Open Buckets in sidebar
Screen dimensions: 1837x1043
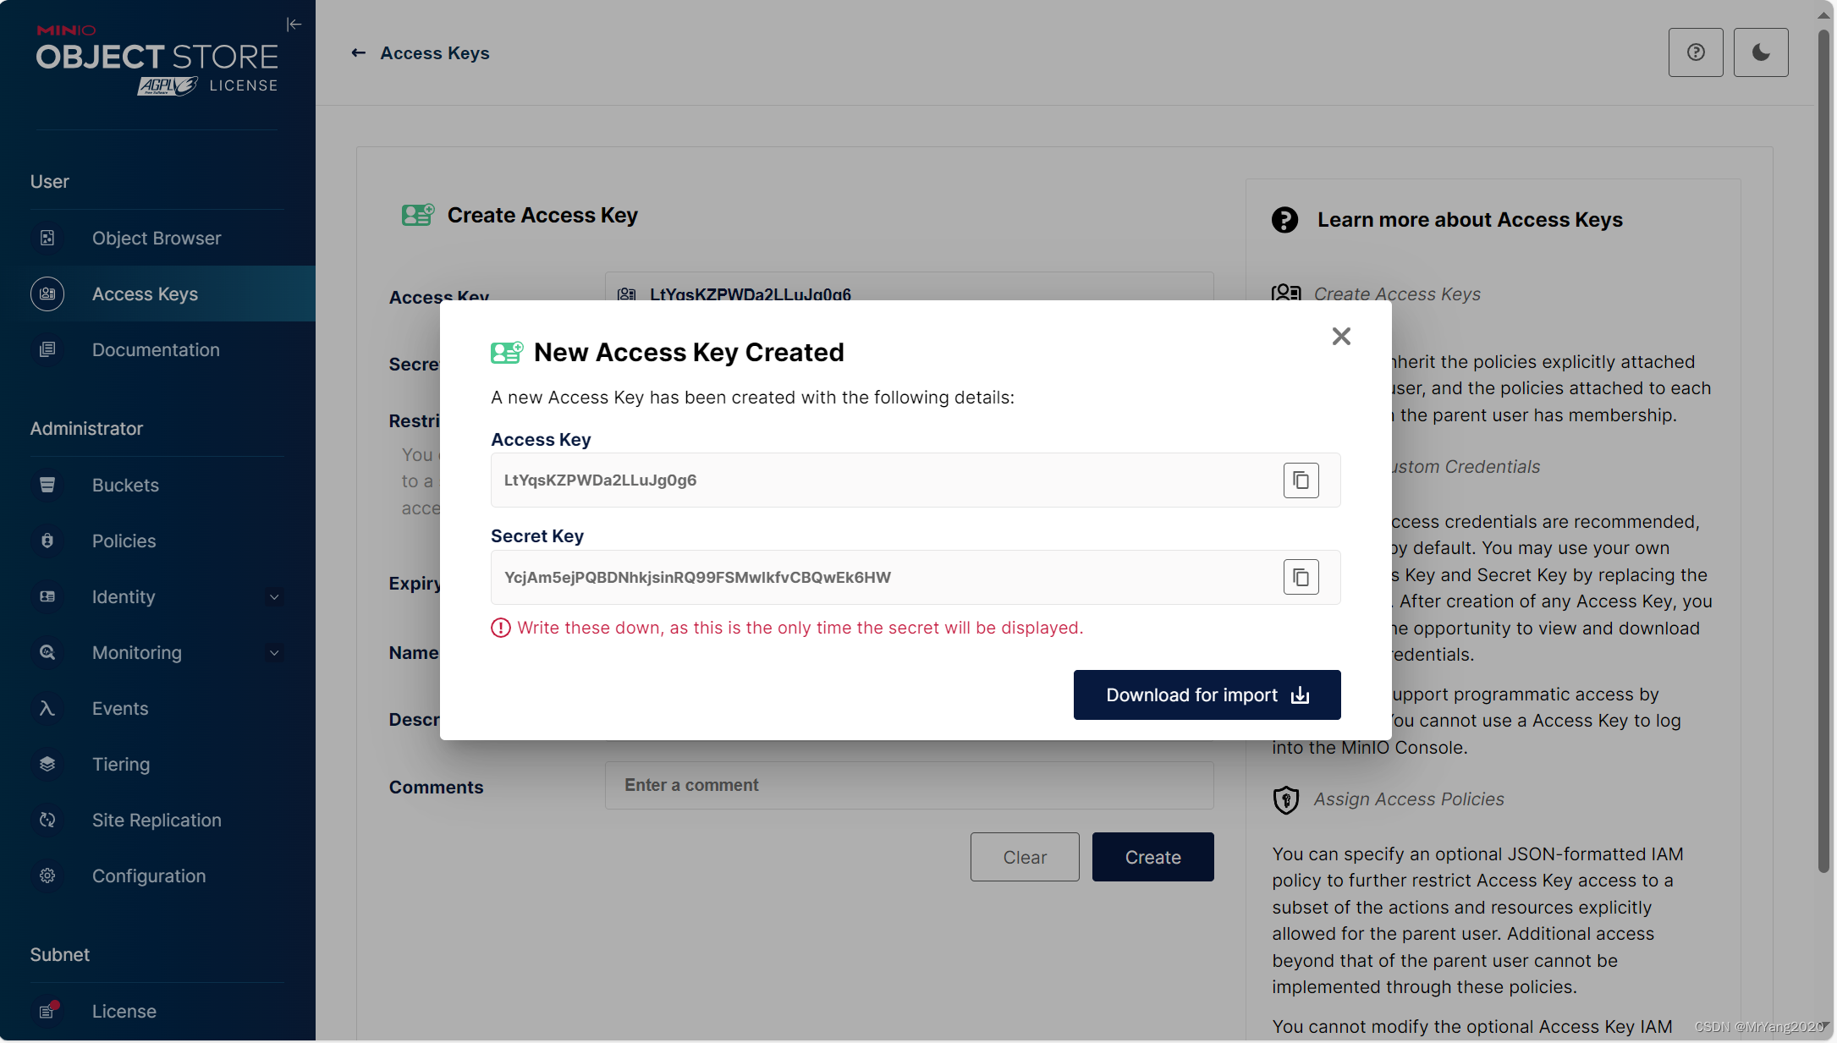click(125, 486)
